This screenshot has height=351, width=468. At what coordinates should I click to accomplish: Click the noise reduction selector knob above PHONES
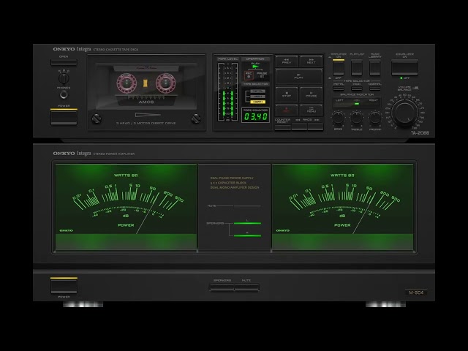pos(64,78)
